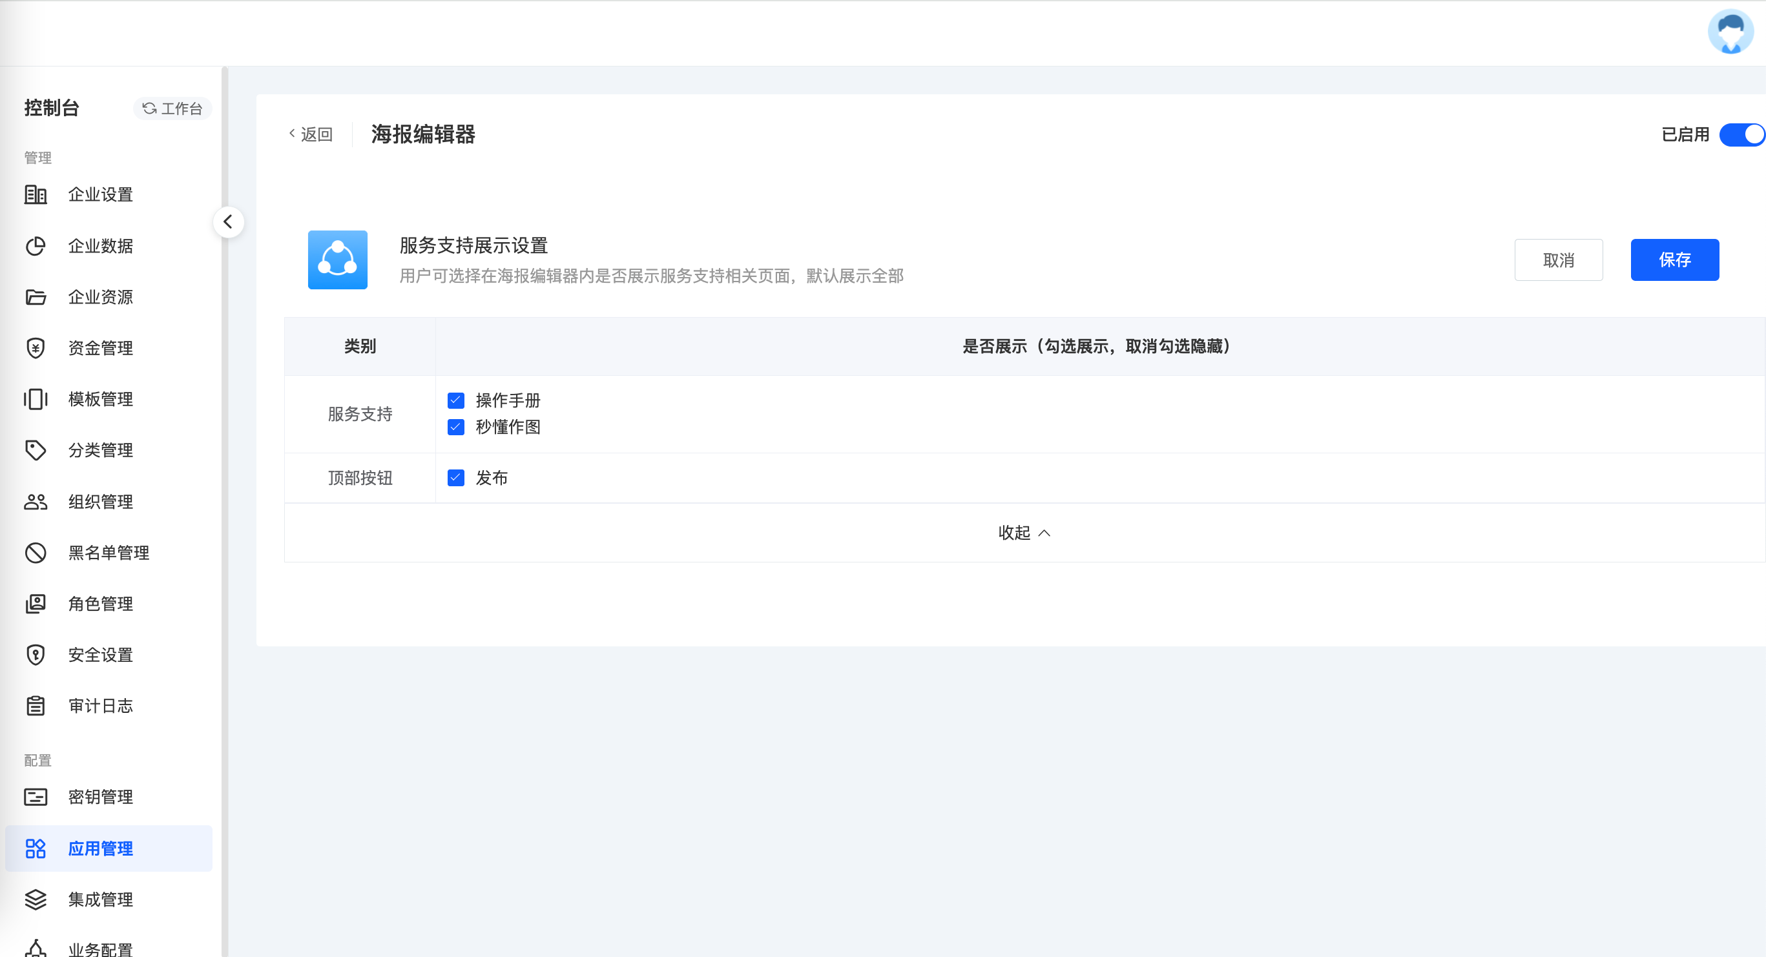
Task: Open 角色管理 in the sidebar
Action: click(x=100, y=604)
